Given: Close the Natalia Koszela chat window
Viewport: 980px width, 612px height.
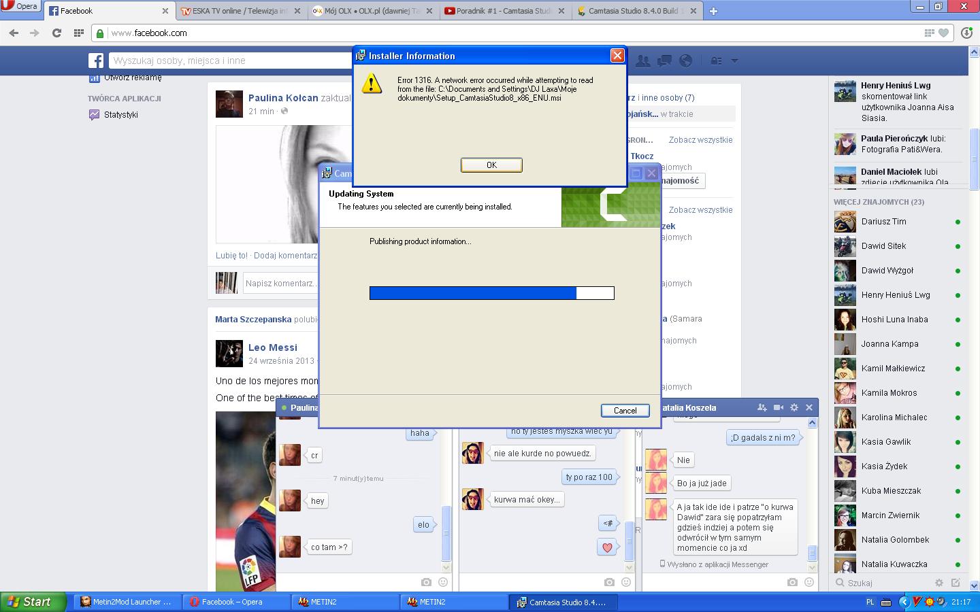Looking at the screenshot, I should (x=809, y=407).
